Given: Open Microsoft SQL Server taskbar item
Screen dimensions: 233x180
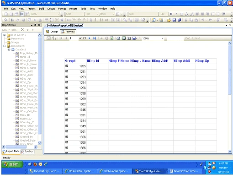Looking at the screenshot, I should 45,171.
